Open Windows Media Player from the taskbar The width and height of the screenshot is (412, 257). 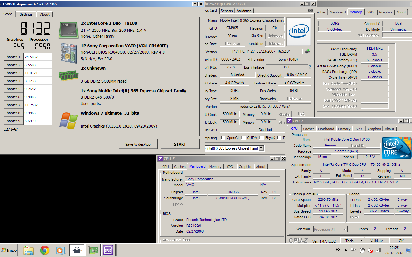tap(60, 250)
